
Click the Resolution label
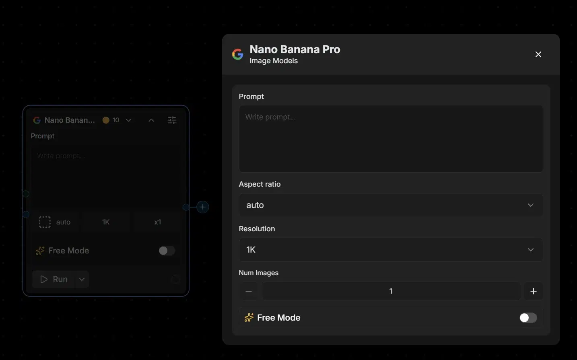coord(257,229)
